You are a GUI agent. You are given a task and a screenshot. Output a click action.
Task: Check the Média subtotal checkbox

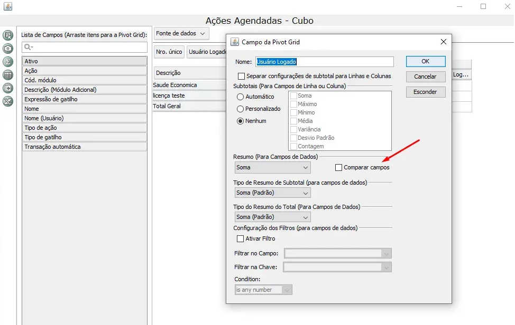(x=293, y=121)
